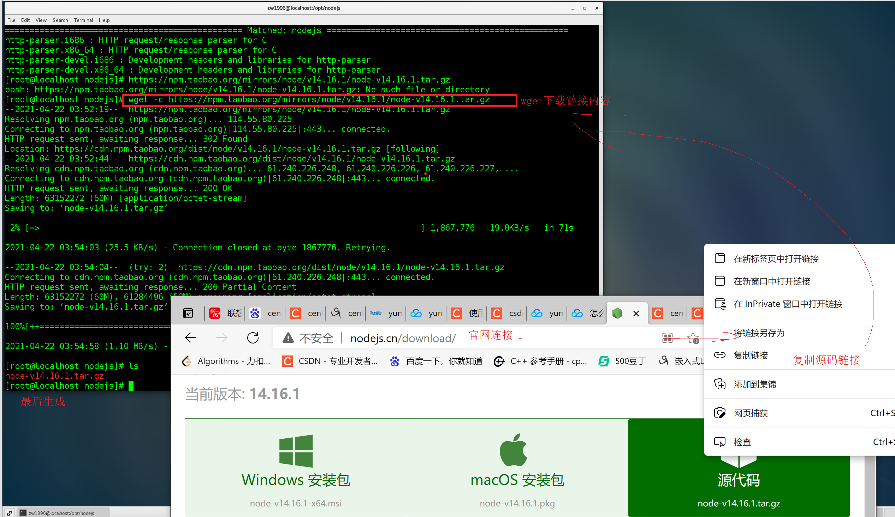
Task: Close the active nodejs tab
Action: [x=636, y=314]
